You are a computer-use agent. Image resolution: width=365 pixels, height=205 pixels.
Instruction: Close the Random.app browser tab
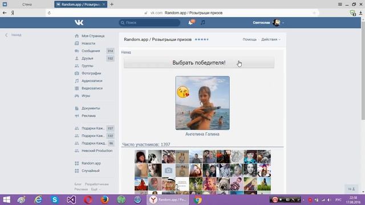tap(104, 4)
